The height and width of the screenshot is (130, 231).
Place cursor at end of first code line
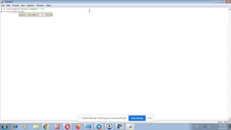point(44,9)
